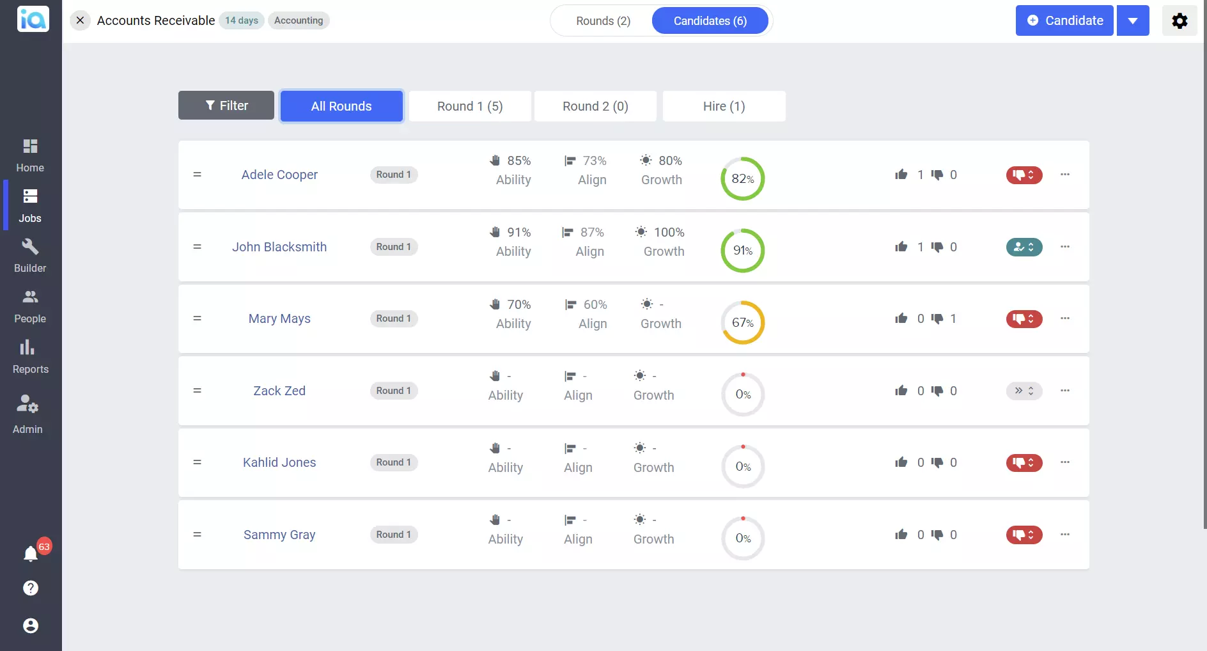Screen dimensions: 1207x651
Task: Switch to the Hire (1) tab
Action: coord(724,106)
